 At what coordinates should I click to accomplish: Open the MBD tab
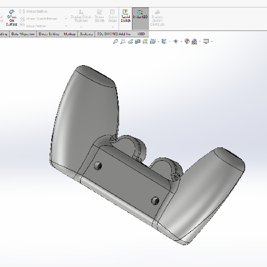point(141,34)
